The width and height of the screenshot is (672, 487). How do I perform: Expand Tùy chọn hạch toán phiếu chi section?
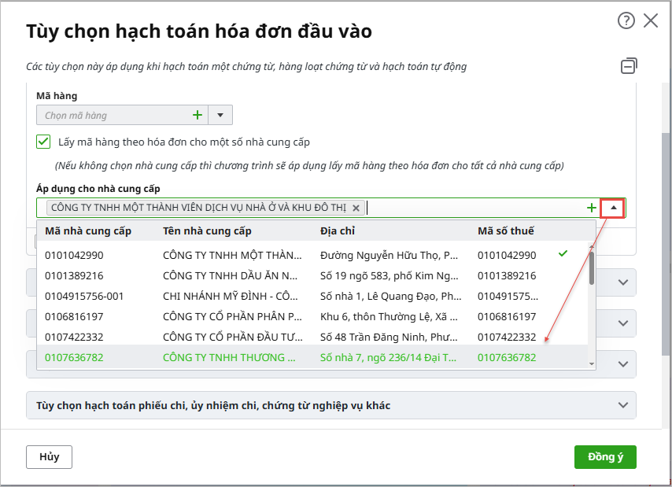[330, 406]
